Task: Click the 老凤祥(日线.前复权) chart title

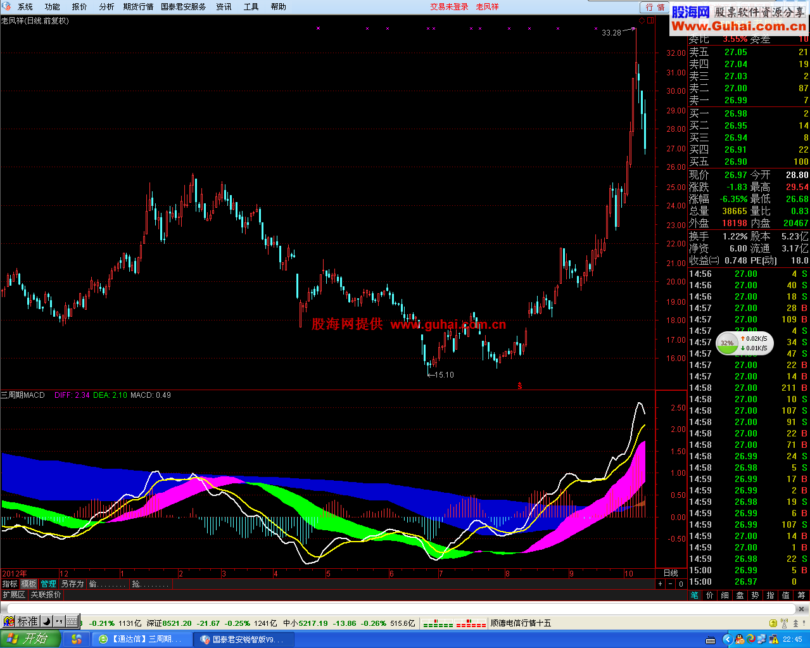Action: [x=35, y=20]
